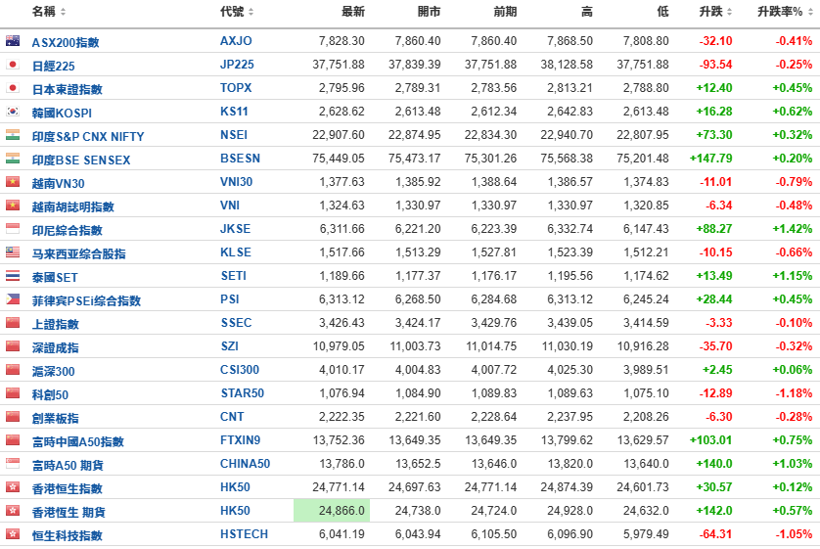The width and height of the screenshot is (820, 549).
Task: Click the Indonesia flag beside 印尼綜合指數
Action: (13, 229)
